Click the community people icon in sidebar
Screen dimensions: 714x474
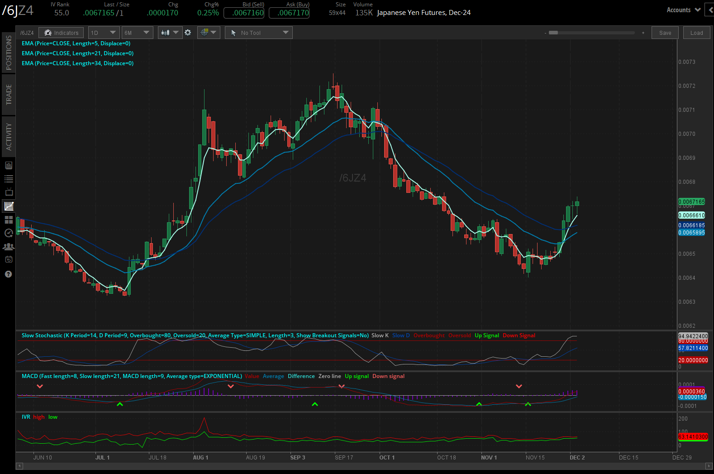9,247
